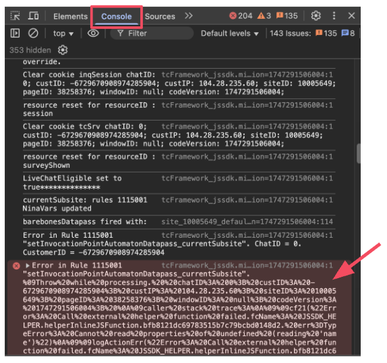Open console settings gear next to 353 hidden
387x363 pixels.
point(63,50)
